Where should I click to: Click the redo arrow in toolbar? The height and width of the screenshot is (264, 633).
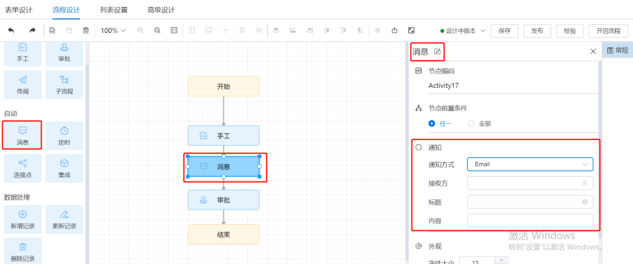[32, 30]
